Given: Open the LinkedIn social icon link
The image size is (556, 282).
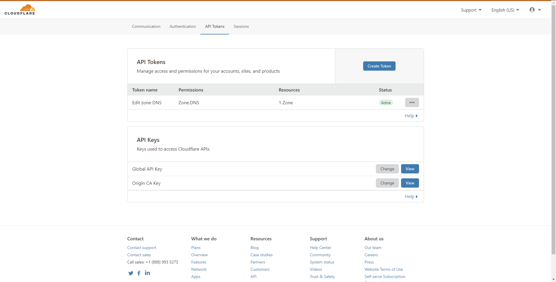Looking at the screenshot, I should [x=147, y=273].
